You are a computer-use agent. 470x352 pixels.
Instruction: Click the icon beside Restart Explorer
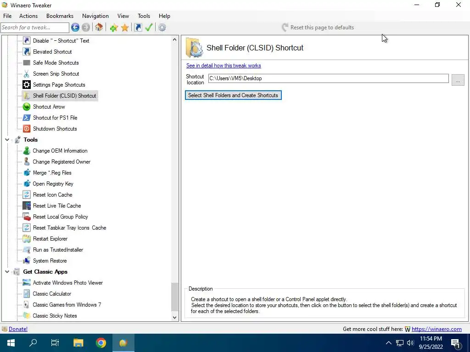[x=27, y=239]
